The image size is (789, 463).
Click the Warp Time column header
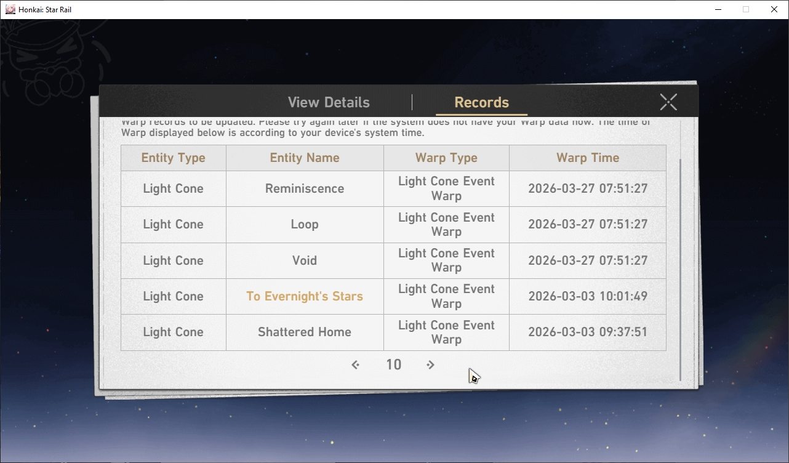588,158
